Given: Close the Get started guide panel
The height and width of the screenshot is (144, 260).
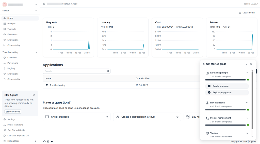Looking at the screenshot, I should point(251,64).
